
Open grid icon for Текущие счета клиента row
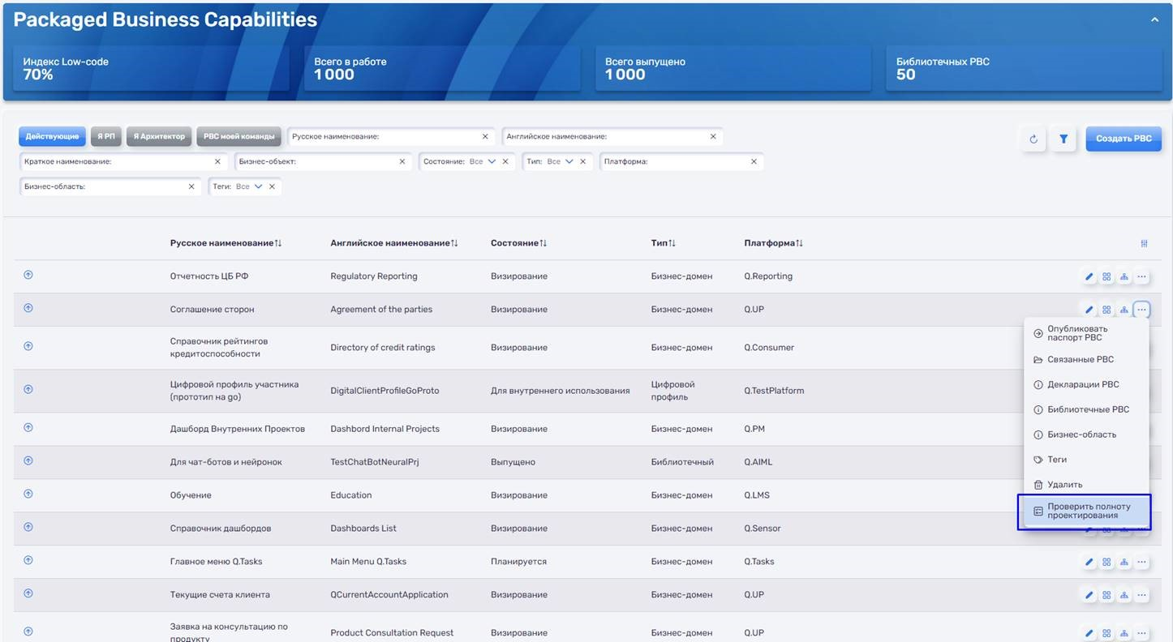pyautogui.click(x=1106, y=595)
